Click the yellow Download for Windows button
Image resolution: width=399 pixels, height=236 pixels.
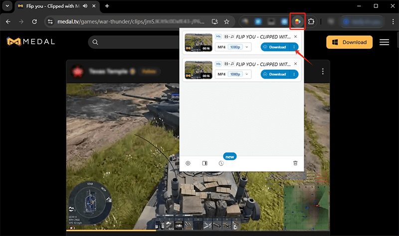(350, 42)
